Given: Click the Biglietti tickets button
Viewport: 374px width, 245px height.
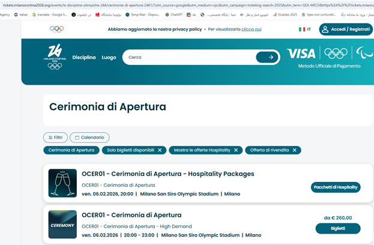Looking at the screenshot, I should point(337,228).
